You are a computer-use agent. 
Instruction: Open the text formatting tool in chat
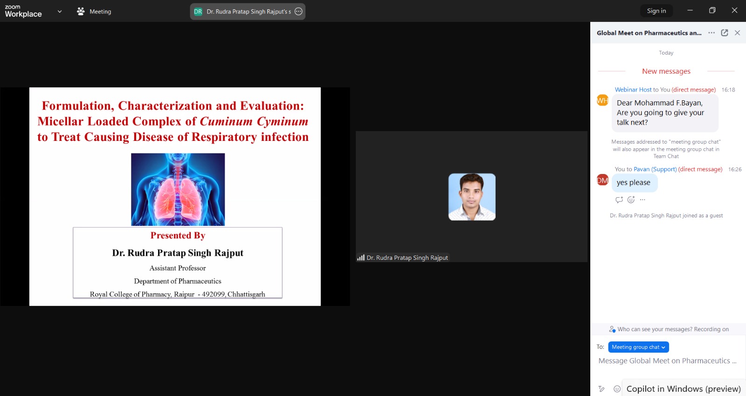pos(601,389)
